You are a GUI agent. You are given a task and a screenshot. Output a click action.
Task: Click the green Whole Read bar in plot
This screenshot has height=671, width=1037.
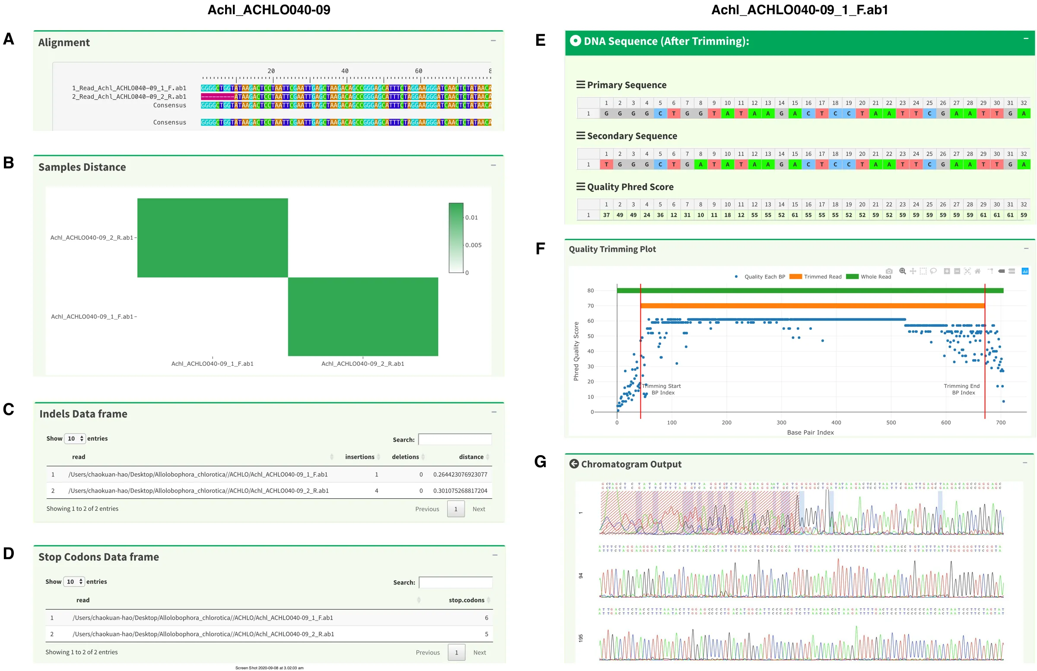pos(810,291)
